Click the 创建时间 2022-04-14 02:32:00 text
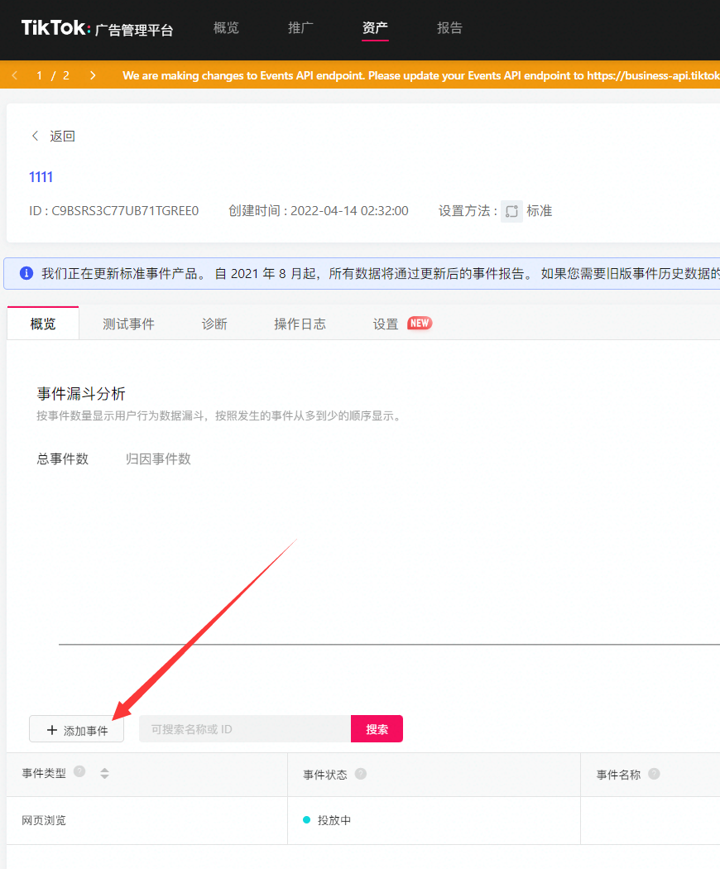 point(319,211)
